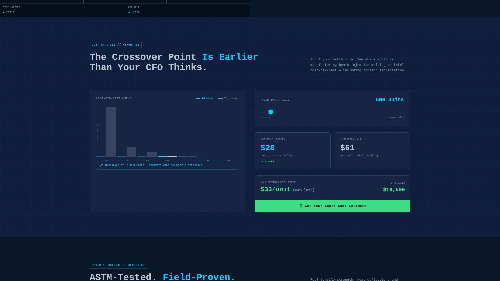Viewport: 500px width, 281px height.
Task: Click the ADDITIVE (FORGE) card heading
Action: click(273, 139)
